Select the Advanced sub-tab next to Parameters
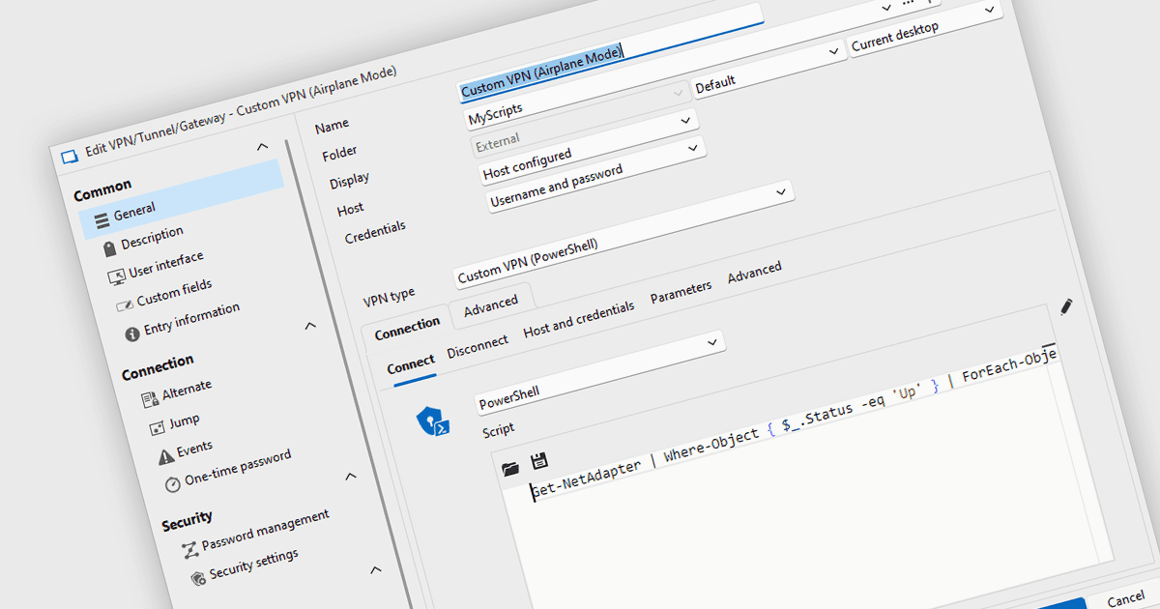 [x=754, y=272]
